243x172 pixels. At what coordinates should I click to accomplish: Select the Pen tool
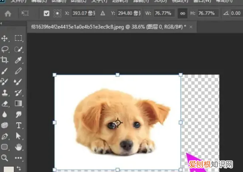pos(4,136)
